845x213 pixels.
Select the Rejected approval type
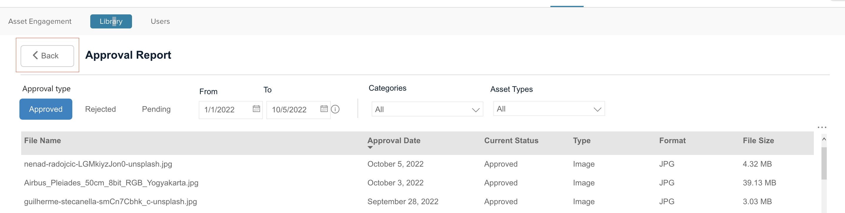point(100,109)
